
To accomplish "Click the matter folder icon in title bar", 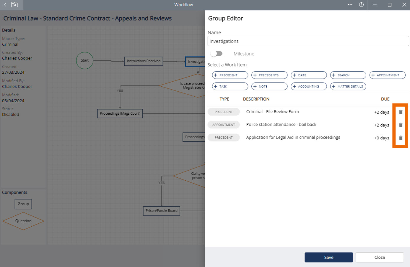I will [14, 5].
